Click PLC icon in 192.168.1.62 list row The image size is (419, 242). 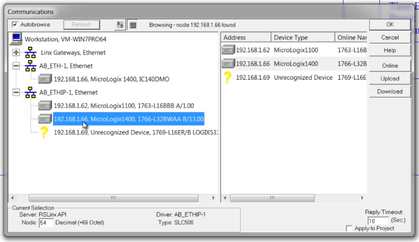[228, 50]
